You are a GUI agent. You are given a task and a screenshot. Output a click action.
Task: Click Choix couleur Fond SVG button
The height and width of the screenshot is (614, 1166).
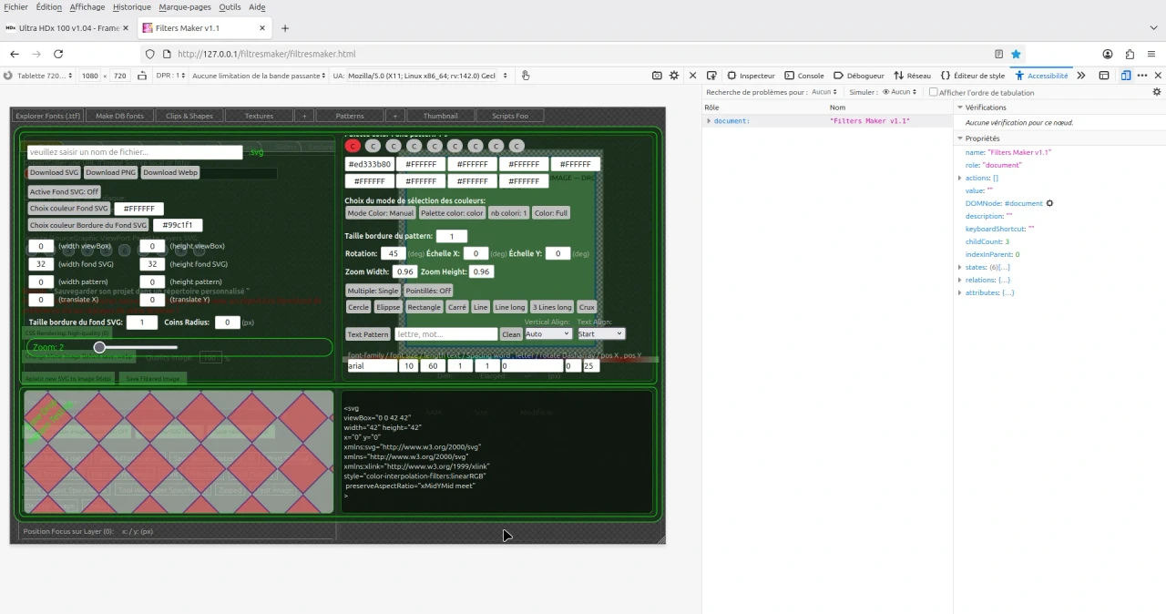(x=68, y=209)
